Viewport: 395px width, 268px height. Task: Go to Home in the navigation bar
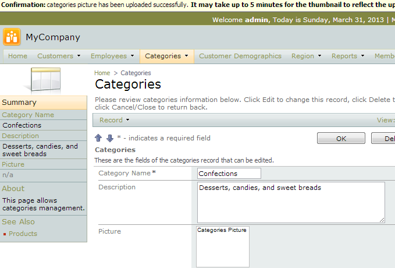[x=17, y=56]
